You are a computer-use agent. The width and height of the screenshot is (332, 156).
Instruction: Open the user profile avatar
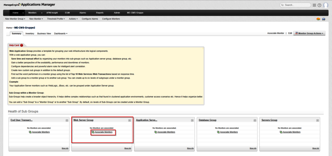[x=325, y=5]
